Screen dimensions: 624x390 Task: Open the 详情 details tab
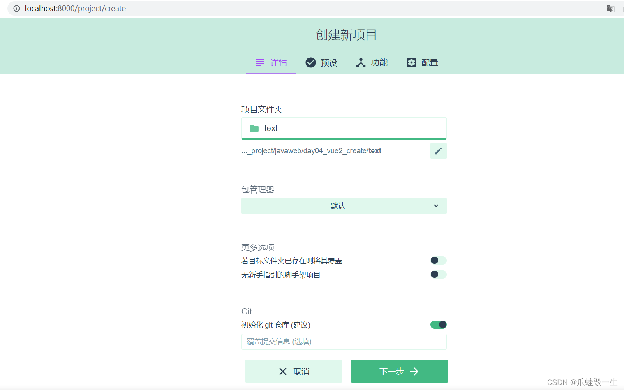(271, 62)
